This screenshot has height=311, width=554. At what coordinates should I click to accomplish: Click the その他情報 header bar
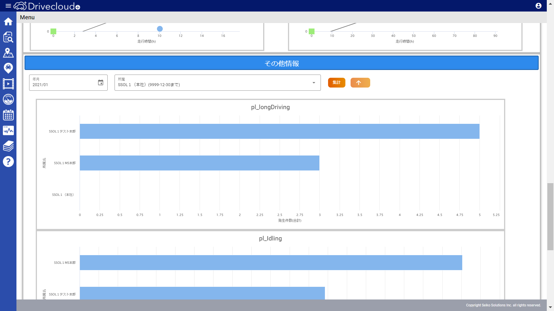282,63
